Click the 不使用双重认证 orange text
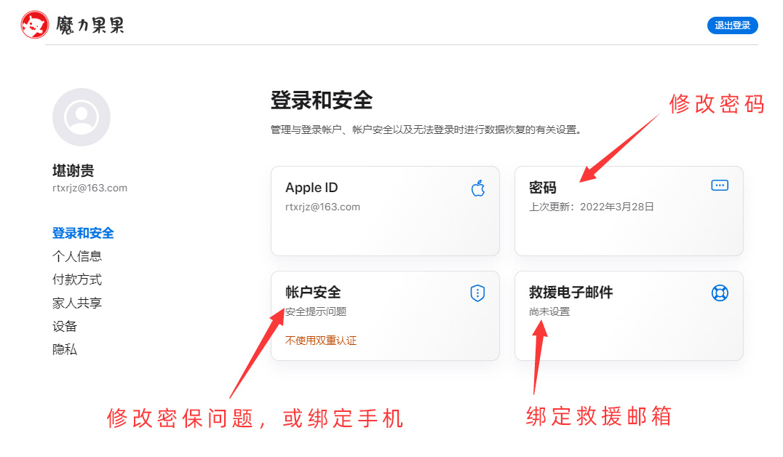Screen dimensions: 783x457 [x=321, y=341]
